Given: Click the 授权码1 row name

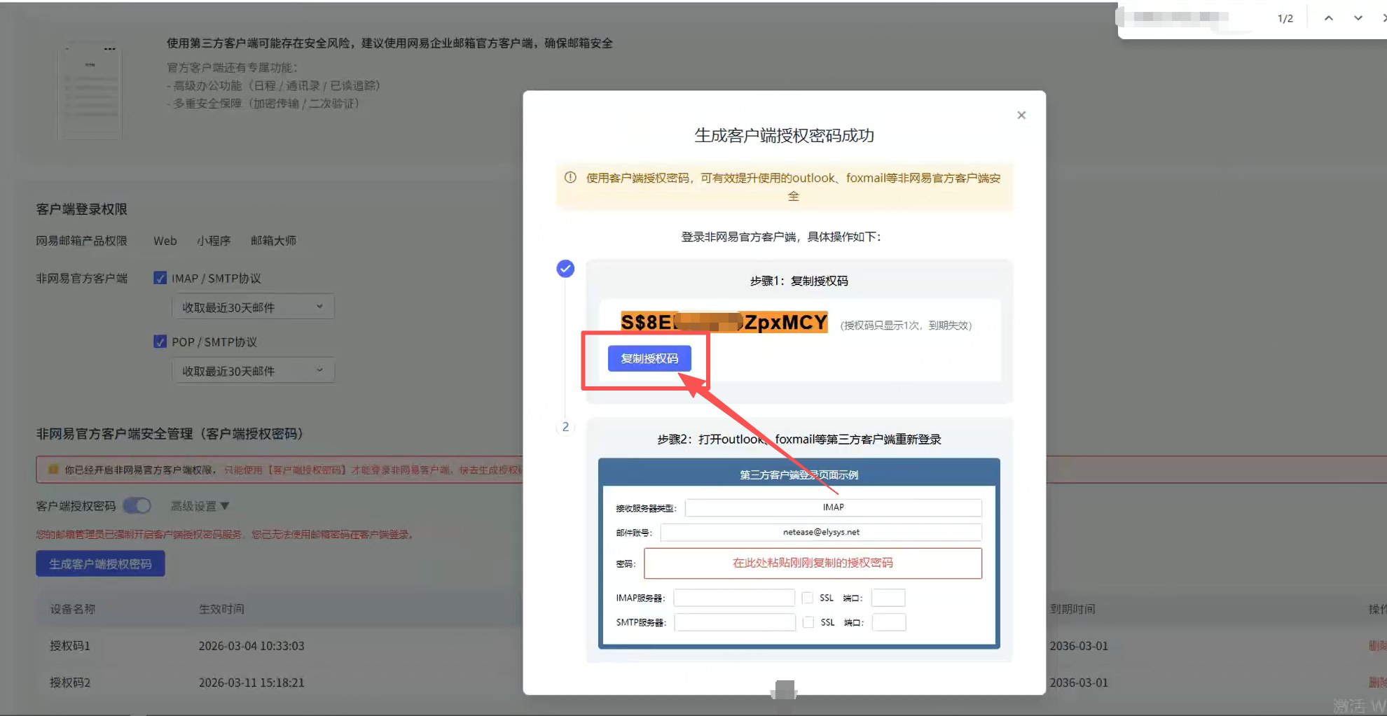Looking at the screenshot, I should coord(70,646).
